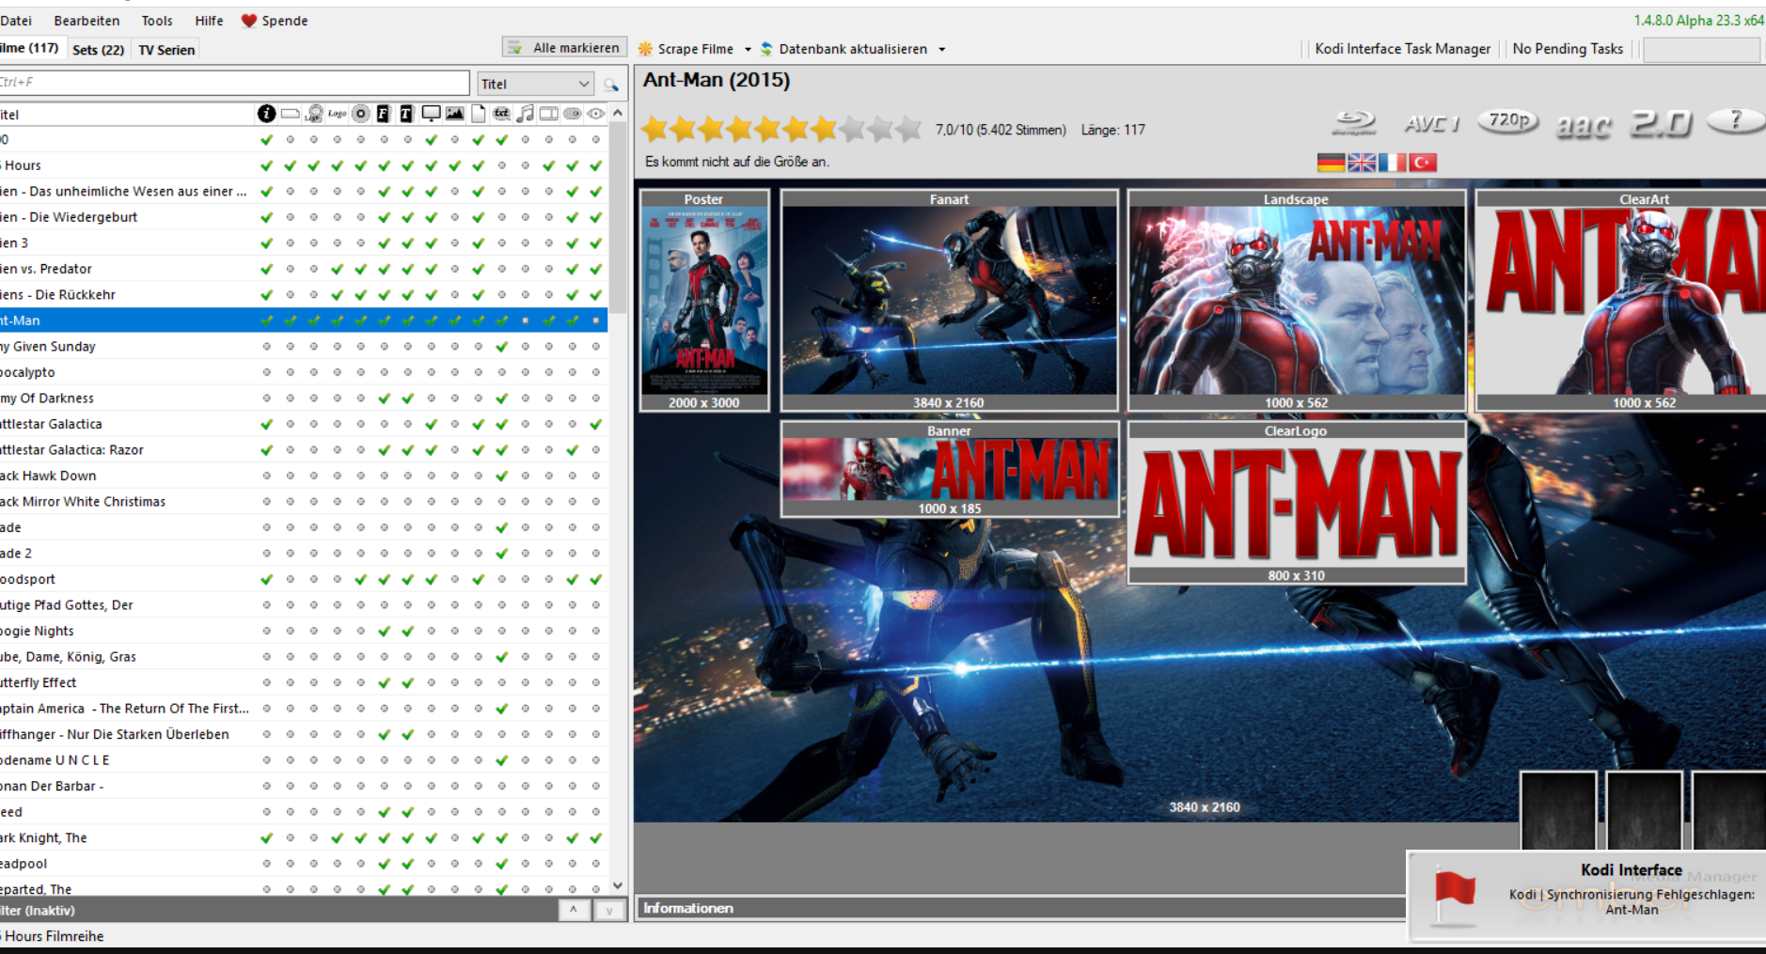1766x954 pixels.
Task: Click the ClearLogo 'Logo' column header icon
Action: pyautogui.click(x=338, y=114)
